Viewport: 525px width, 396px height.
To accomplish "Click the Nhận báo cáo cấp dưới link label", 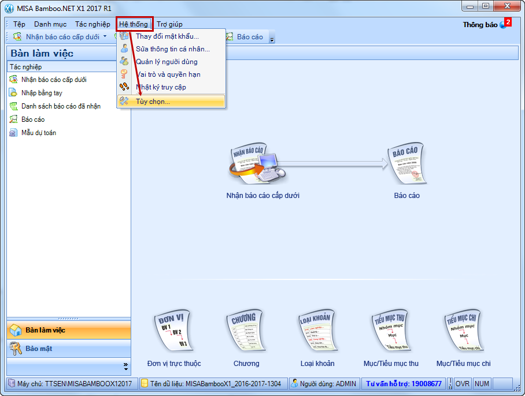I will click(263, 196).
